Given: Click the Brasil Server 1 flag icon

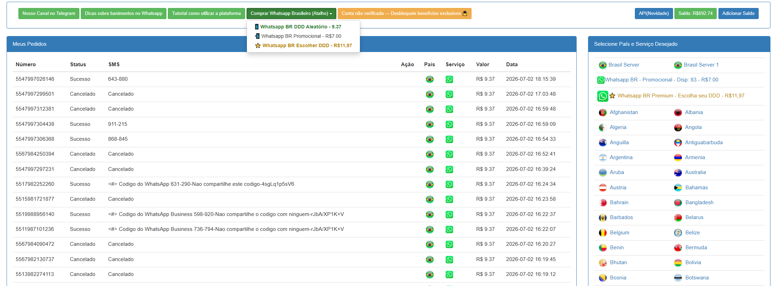Looking at the screenshot, I should (678, 65).
